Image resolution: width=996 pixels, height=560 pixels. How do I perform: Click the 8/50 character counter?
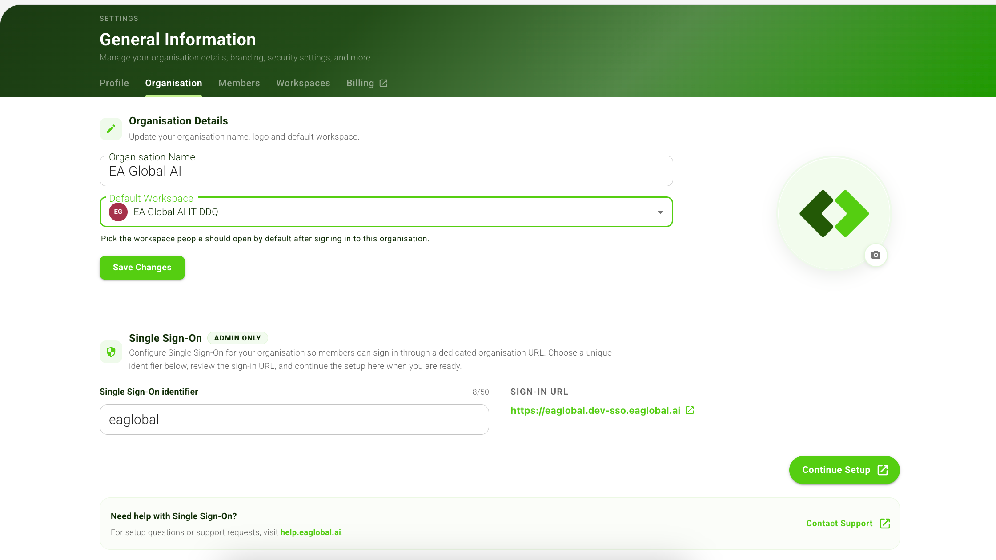tap(480, 392)
